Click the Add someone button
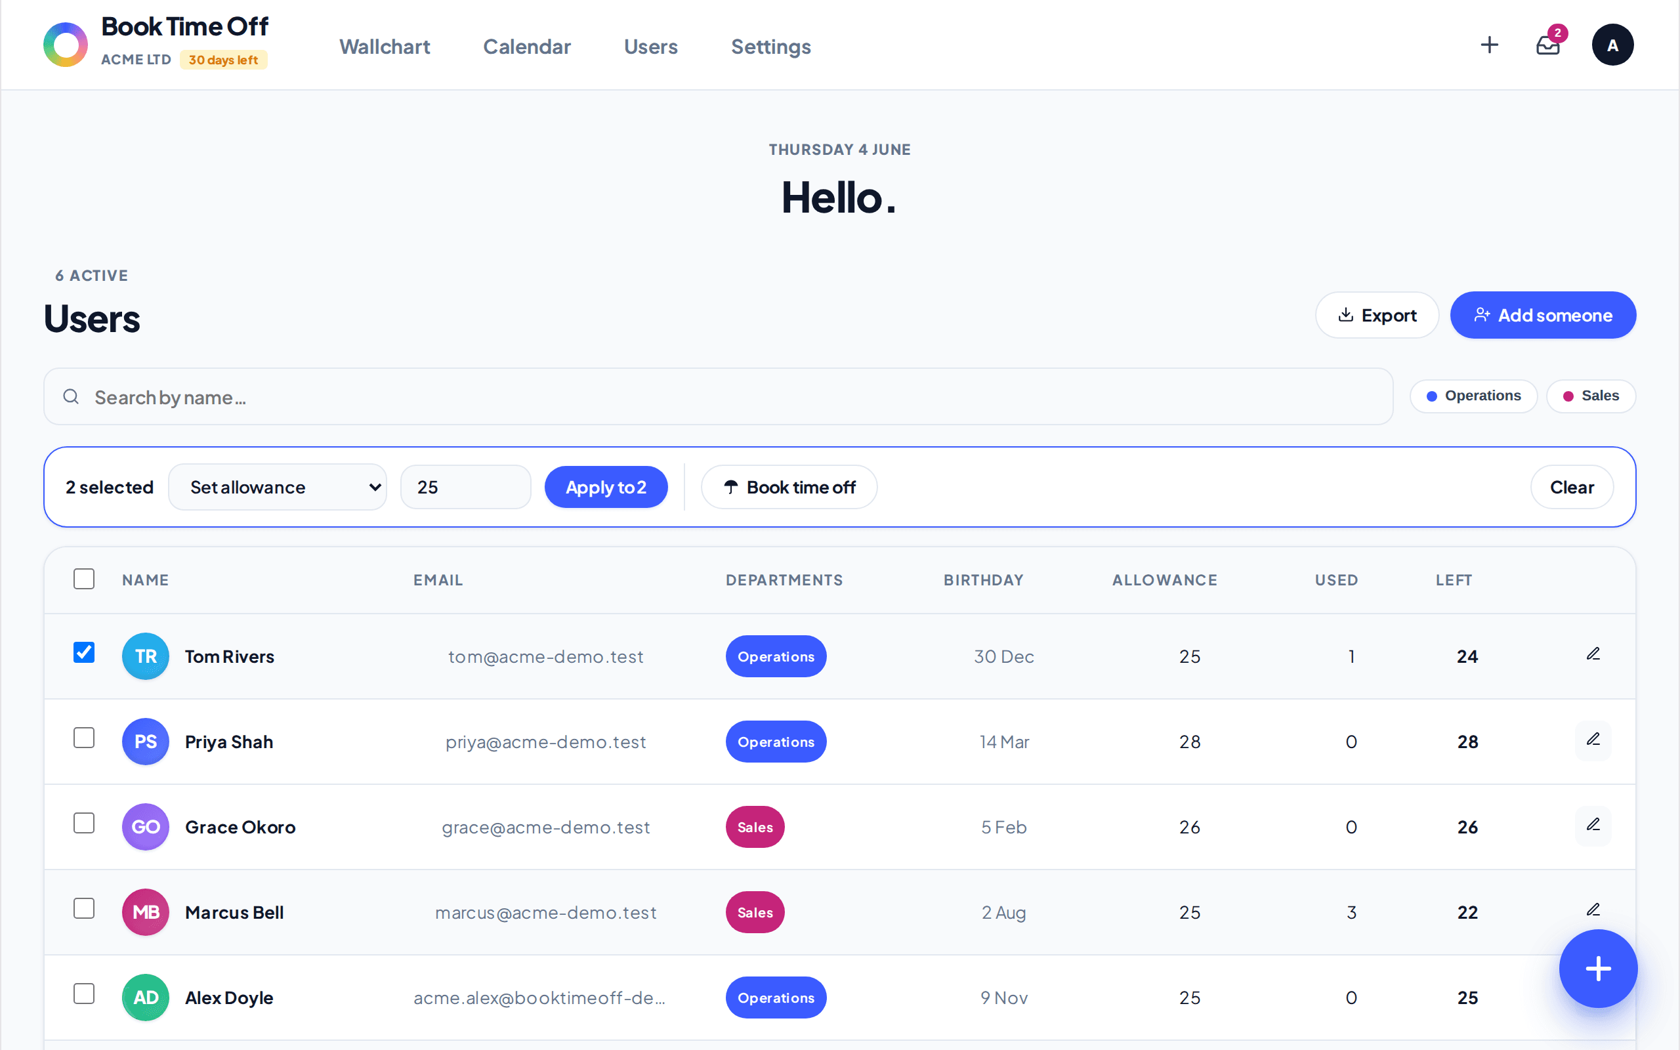 click(1543, 315)
